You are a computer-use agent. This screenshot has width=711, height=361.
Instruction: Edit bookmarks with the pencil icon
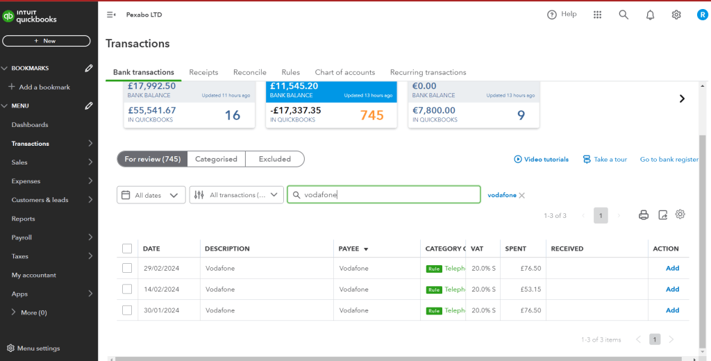tap(89, 68)
